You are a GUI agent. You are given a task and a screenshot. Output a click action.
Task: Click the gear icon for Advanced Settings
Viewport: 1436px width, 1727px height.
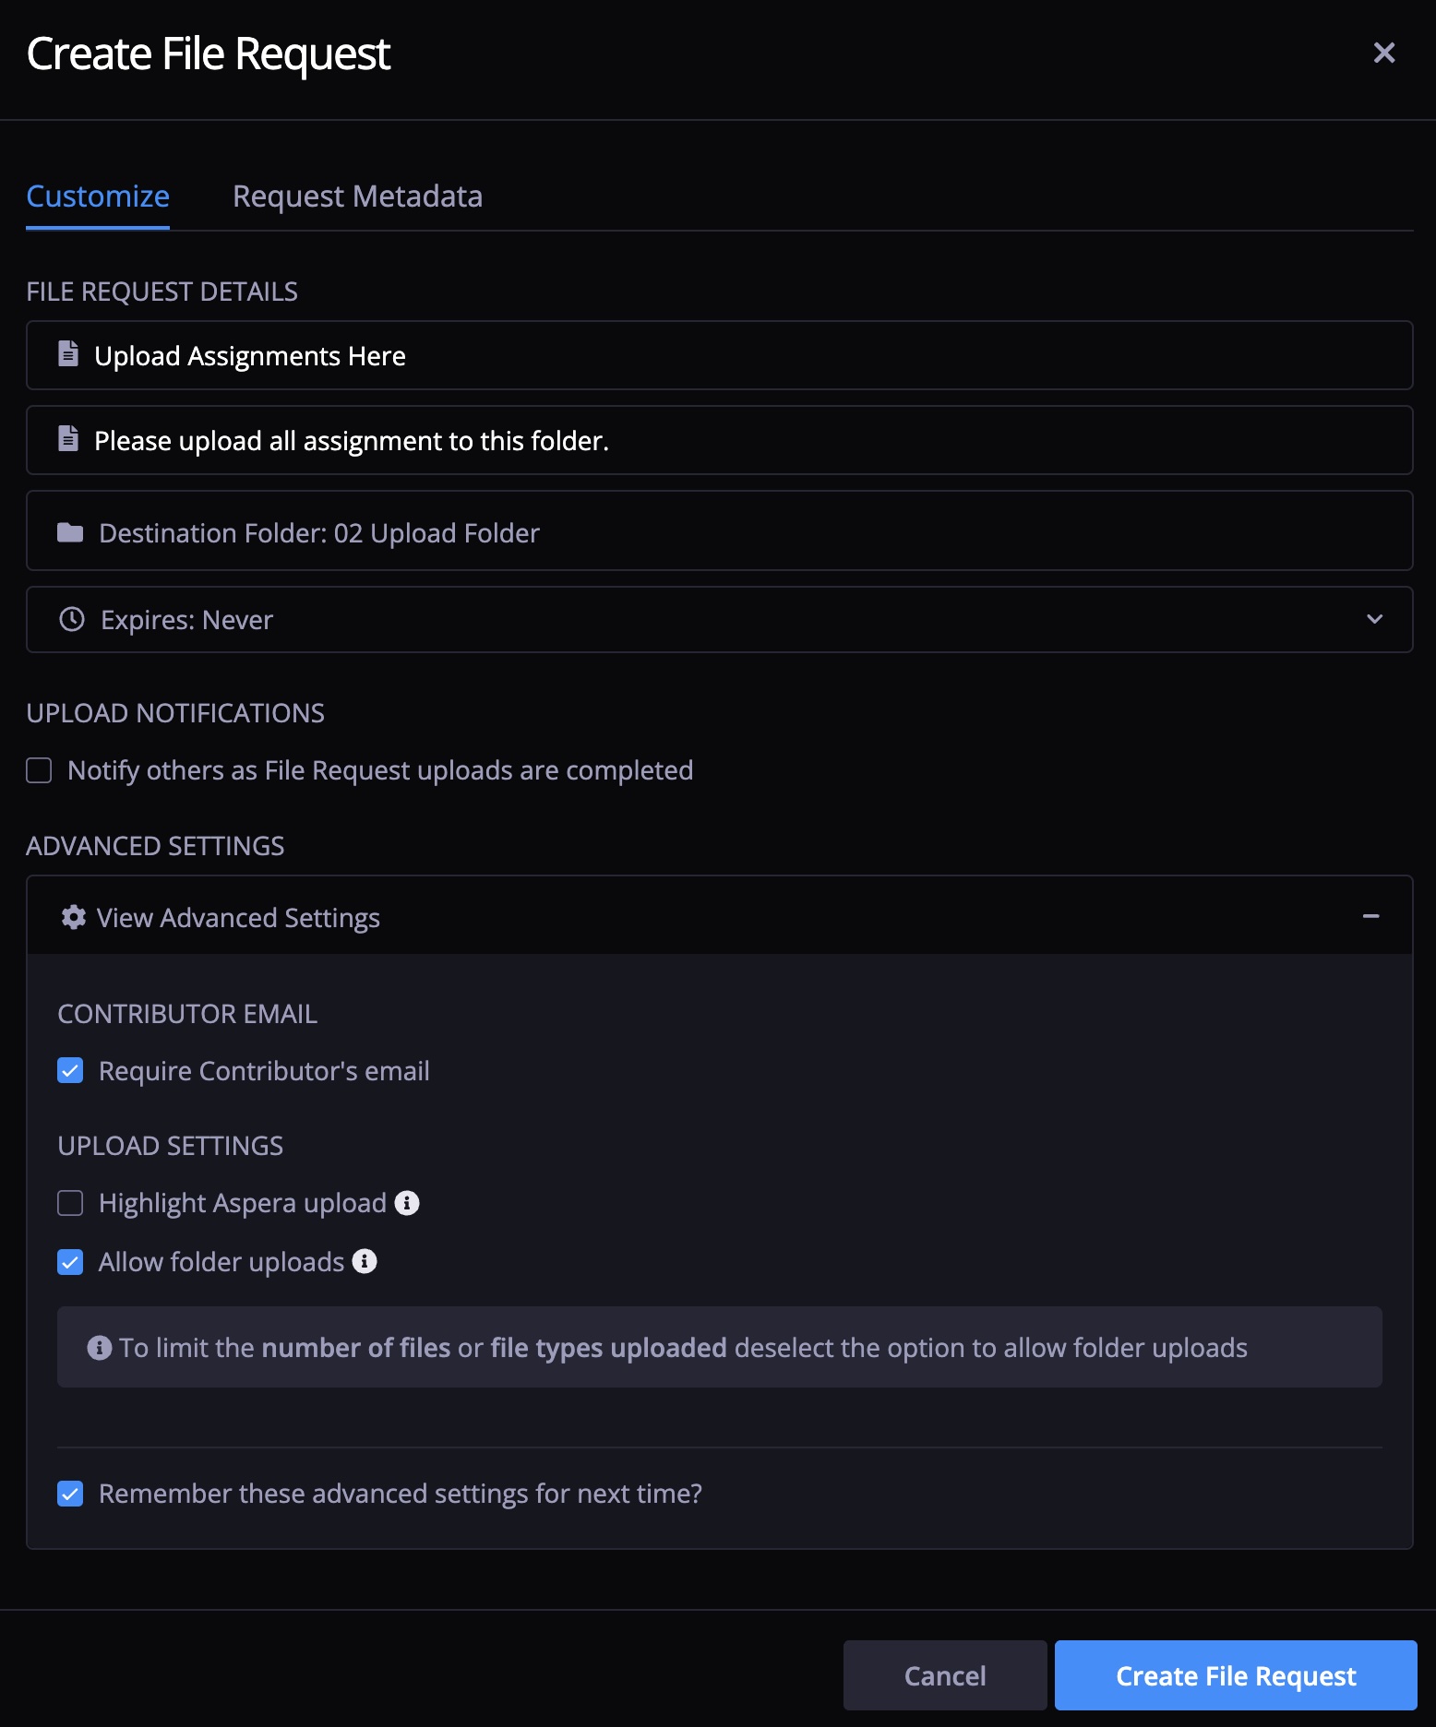(x=74, y=917)
